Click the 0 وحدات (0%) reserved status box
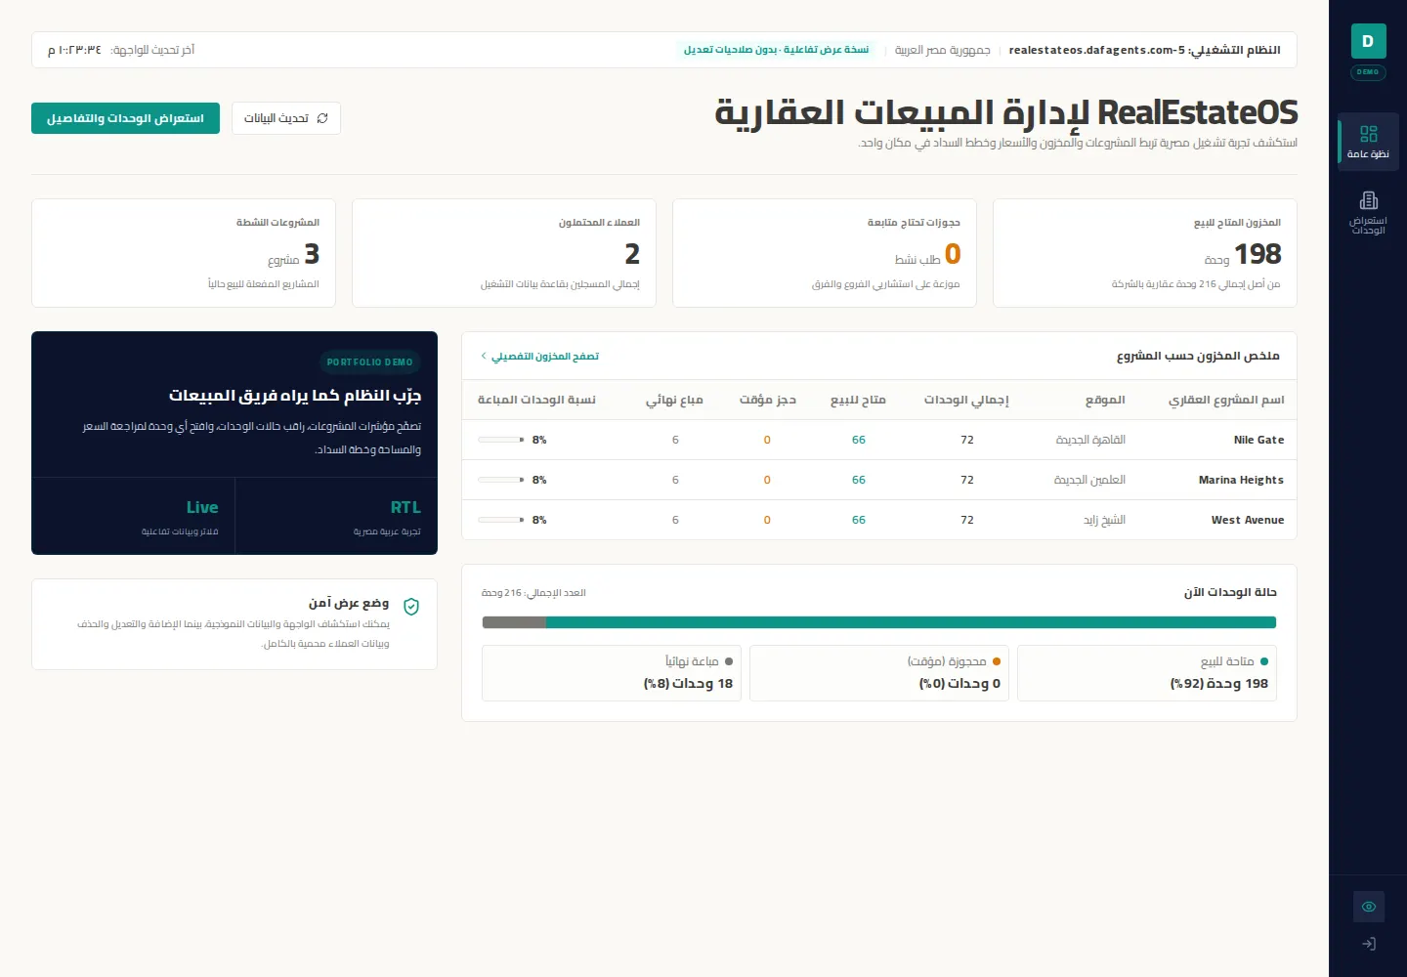 [x=879, y=673]
